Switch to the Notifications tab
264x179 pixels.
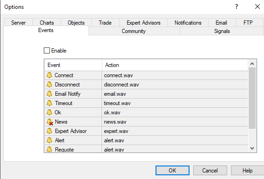point(188,23)
